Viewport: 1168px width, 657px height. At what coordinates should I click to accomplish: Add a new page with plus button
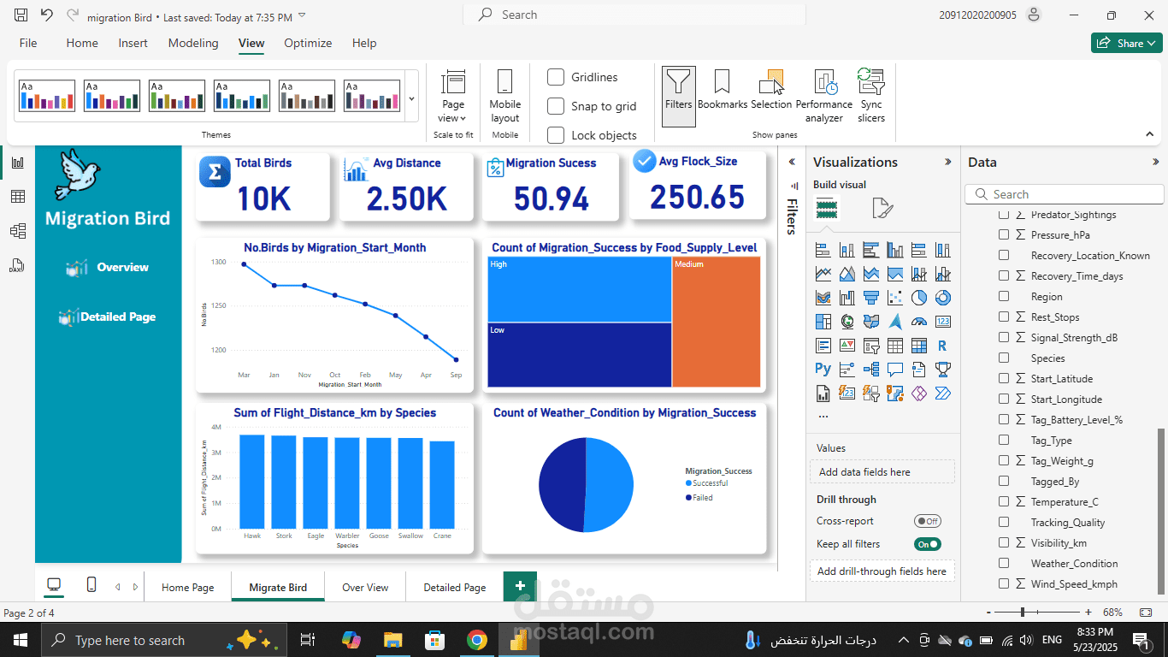pos(520,586)
